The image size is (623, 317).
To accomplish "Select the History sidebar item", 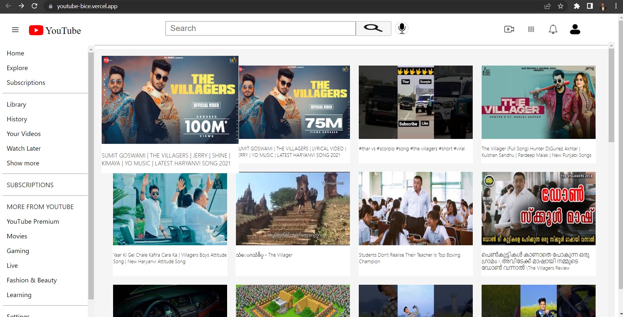I will point(17,119).
